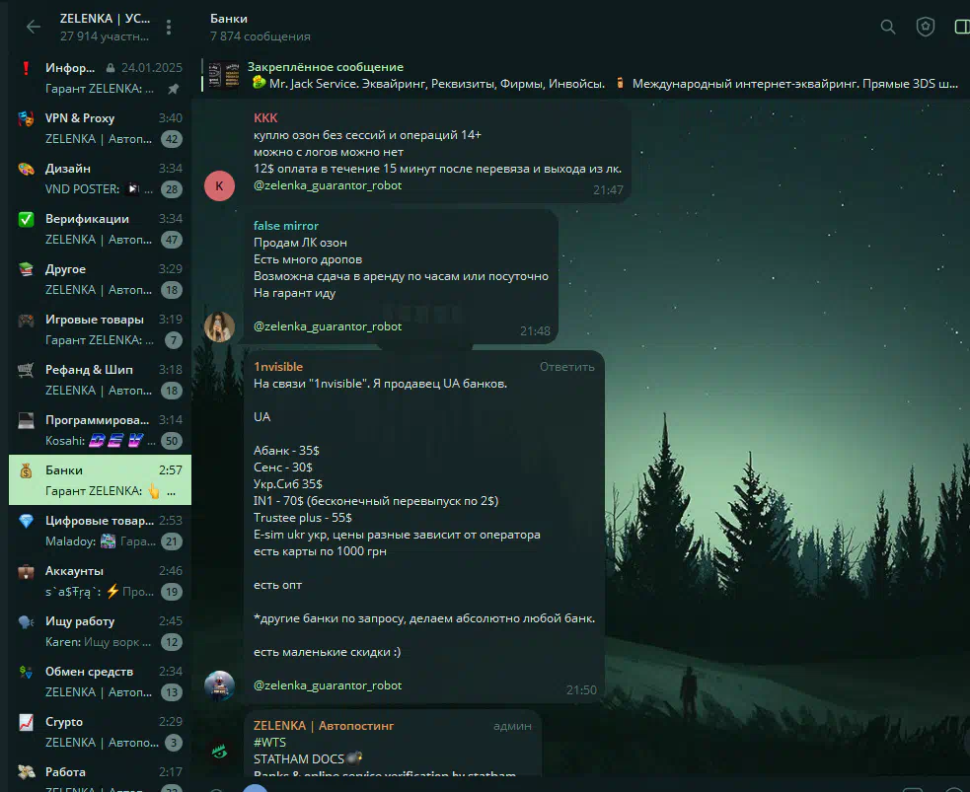Toggle the side panel icon at top right

pos(962,27)
